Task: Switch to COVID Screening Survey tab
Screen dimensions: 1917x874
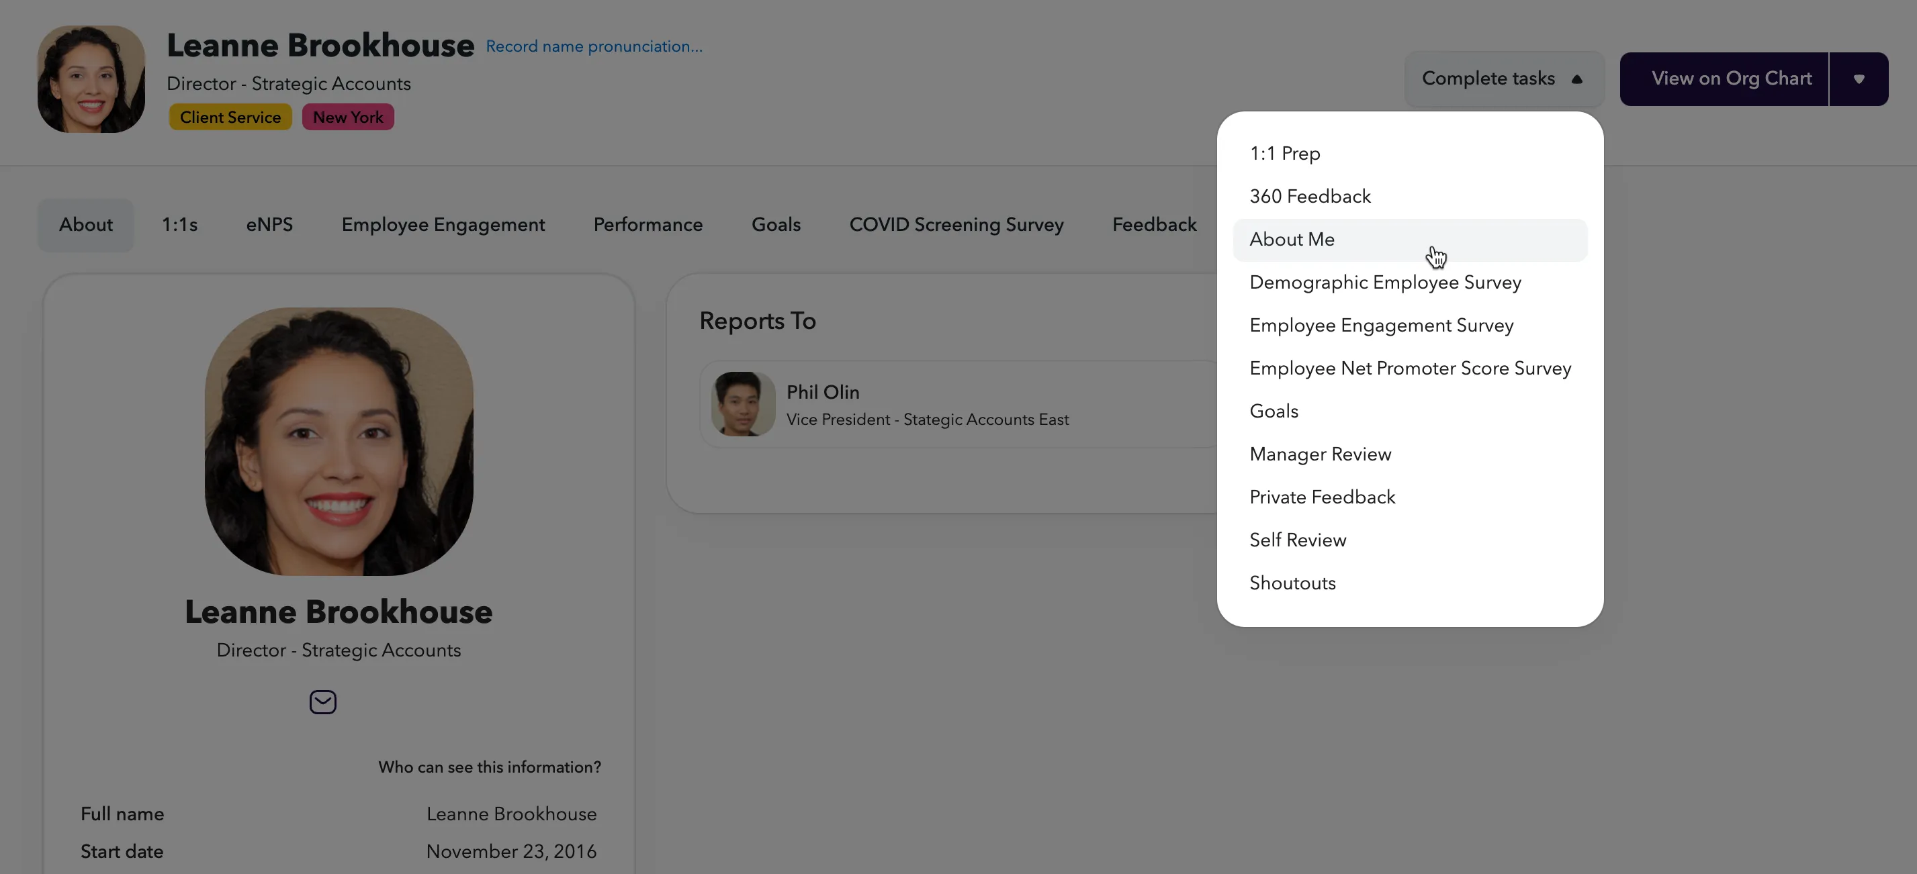Action: [956, 225]
